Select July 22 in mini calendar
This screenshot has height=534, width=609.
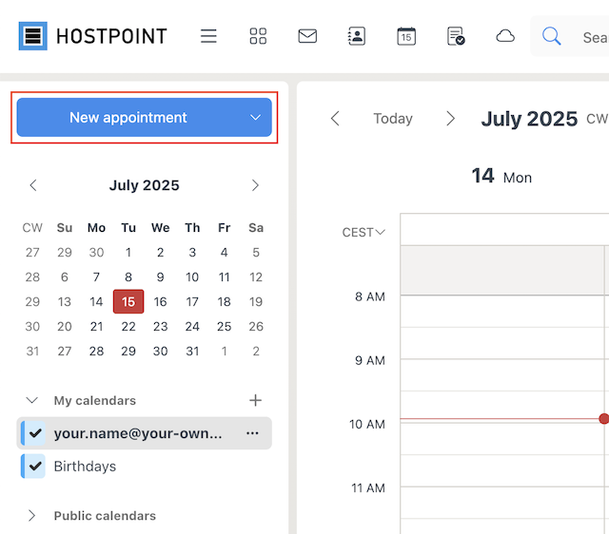[x=128, y=327]
